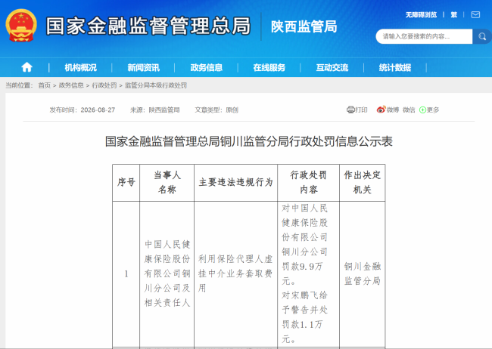The height and width of the screenshot is (349, 492).
Task: Click the 铜川金融监管分局 cell
Action: [363, 273]
